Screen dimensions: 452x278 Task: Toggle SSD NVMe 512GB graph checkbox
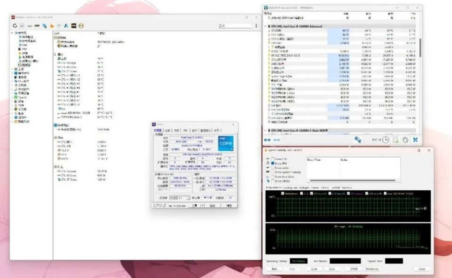(385, 193)
